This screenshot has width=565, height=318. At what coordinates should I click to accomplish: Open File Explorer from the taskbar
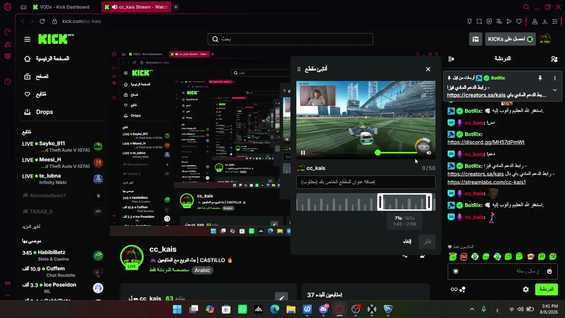[291, 309]
